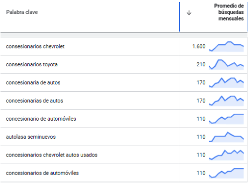248x183 pixels.
Task: Click 110 value for concesionarios chevrolet autos usados
Action: pos(201,155)
